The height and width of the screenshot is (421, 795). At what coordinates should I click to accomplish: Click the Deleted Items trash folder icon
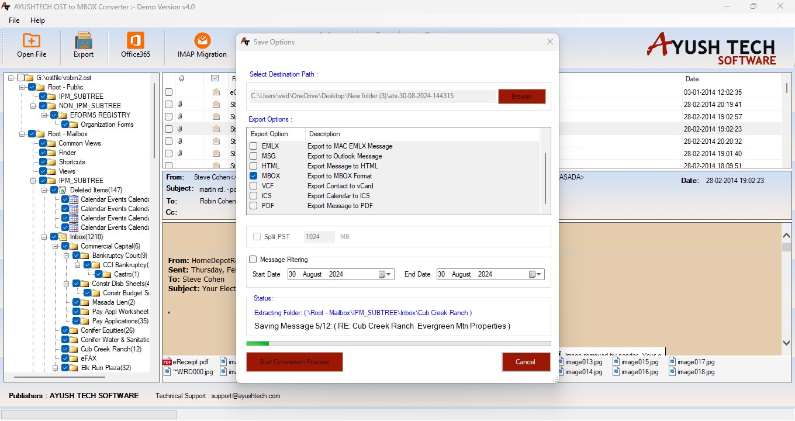pos(63,190)
